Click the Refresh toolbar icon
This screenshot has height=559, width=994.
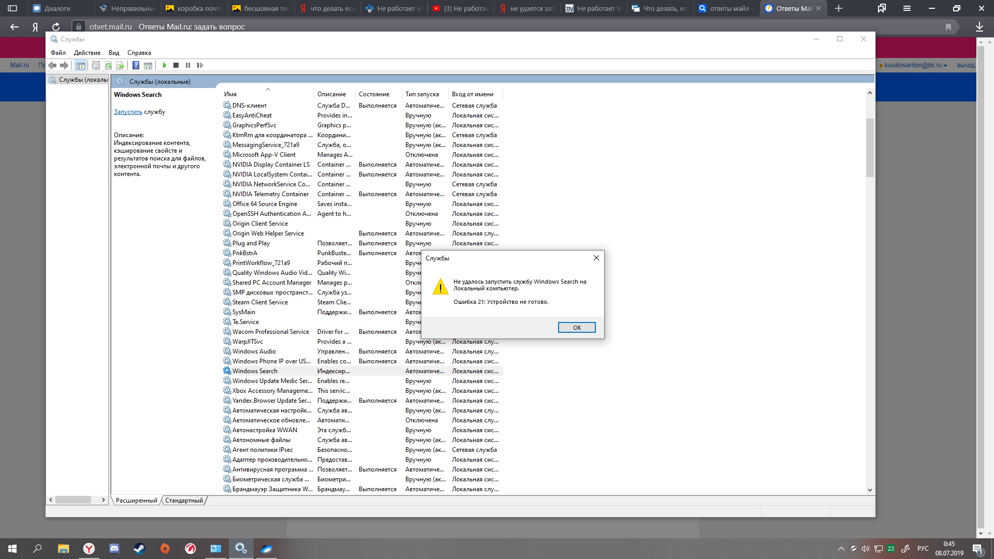108,65
